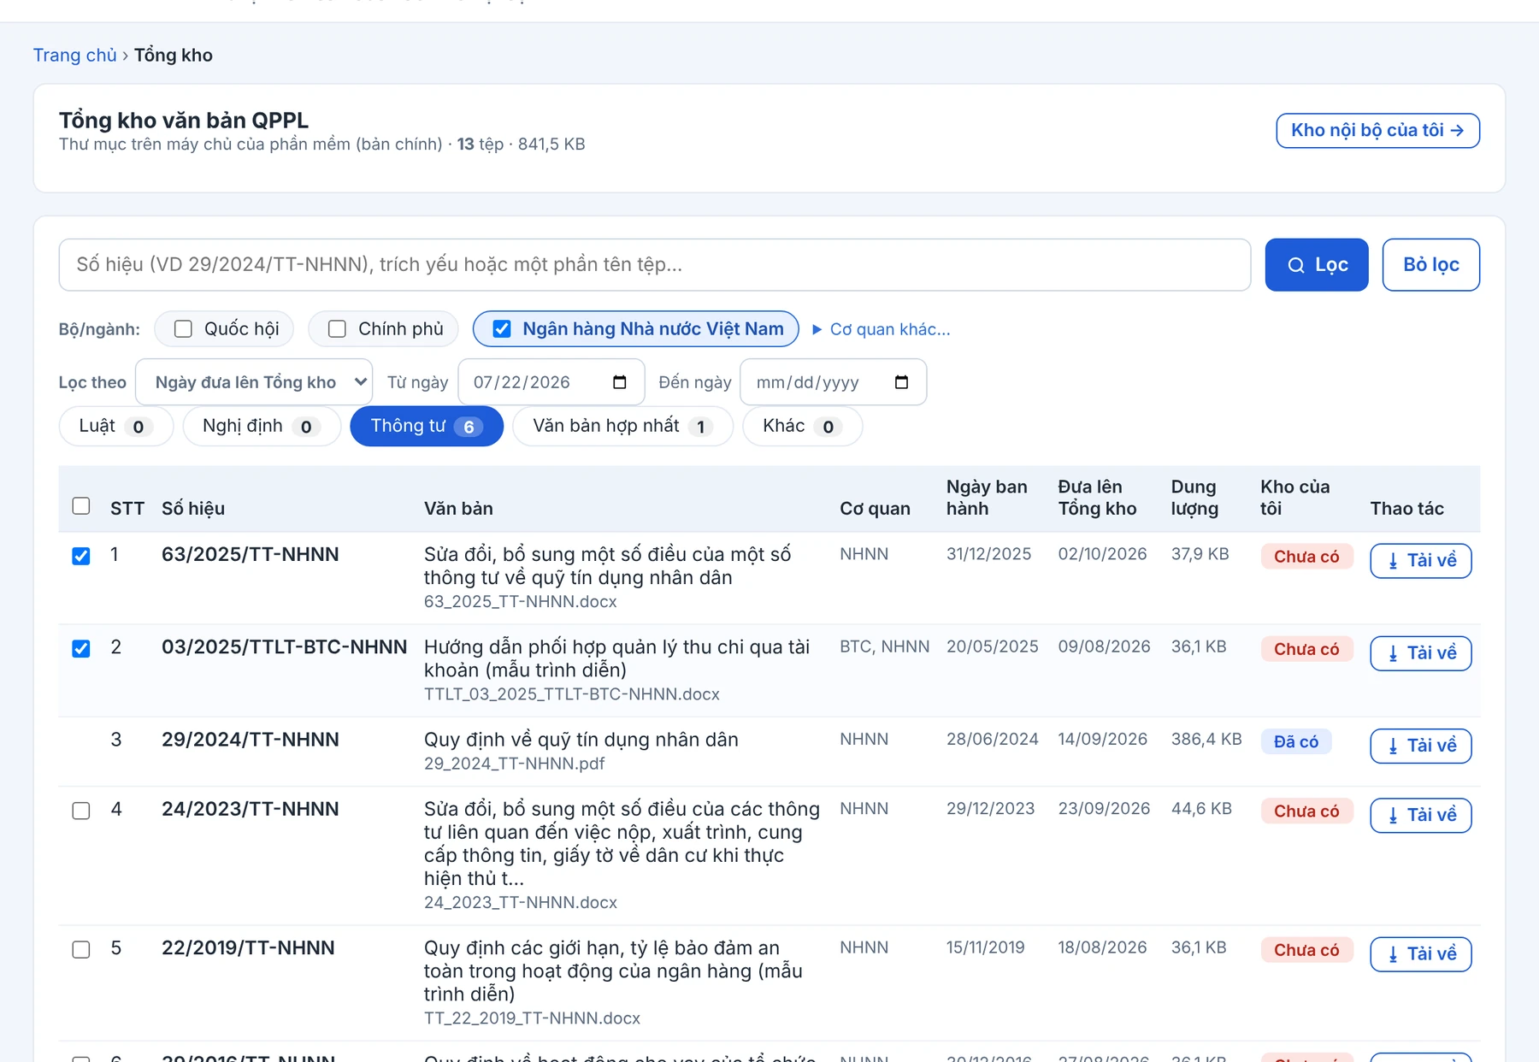Viewport: 1539px width, 1062px height.
Task: Uncheck row 63/2025/TT-NHNN checkbox
Action: click(x=81, y=557)
